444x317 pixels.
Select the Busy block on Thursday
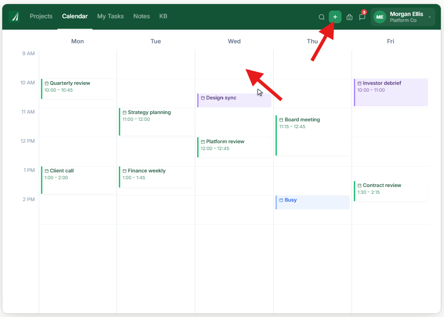[x=312, y=203]
